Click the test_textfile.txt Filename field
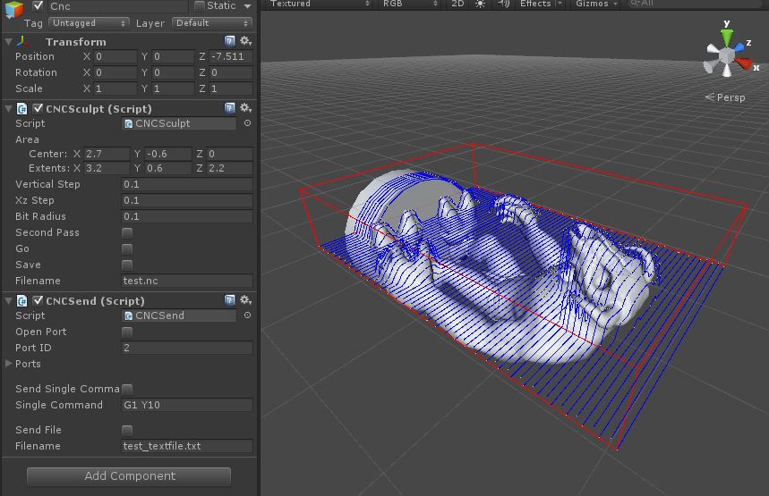 click(x=187, y=446)
